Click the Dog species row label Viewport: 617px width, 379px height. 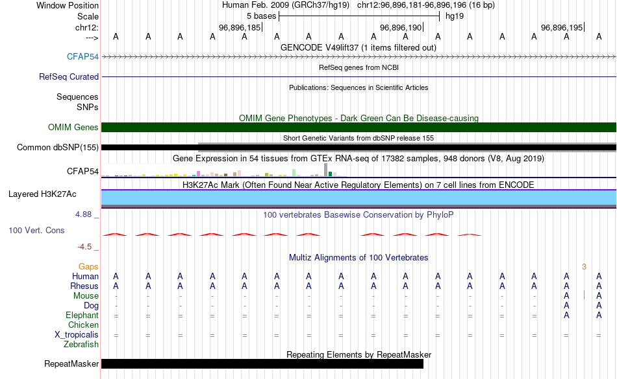[x=91, y=306]
